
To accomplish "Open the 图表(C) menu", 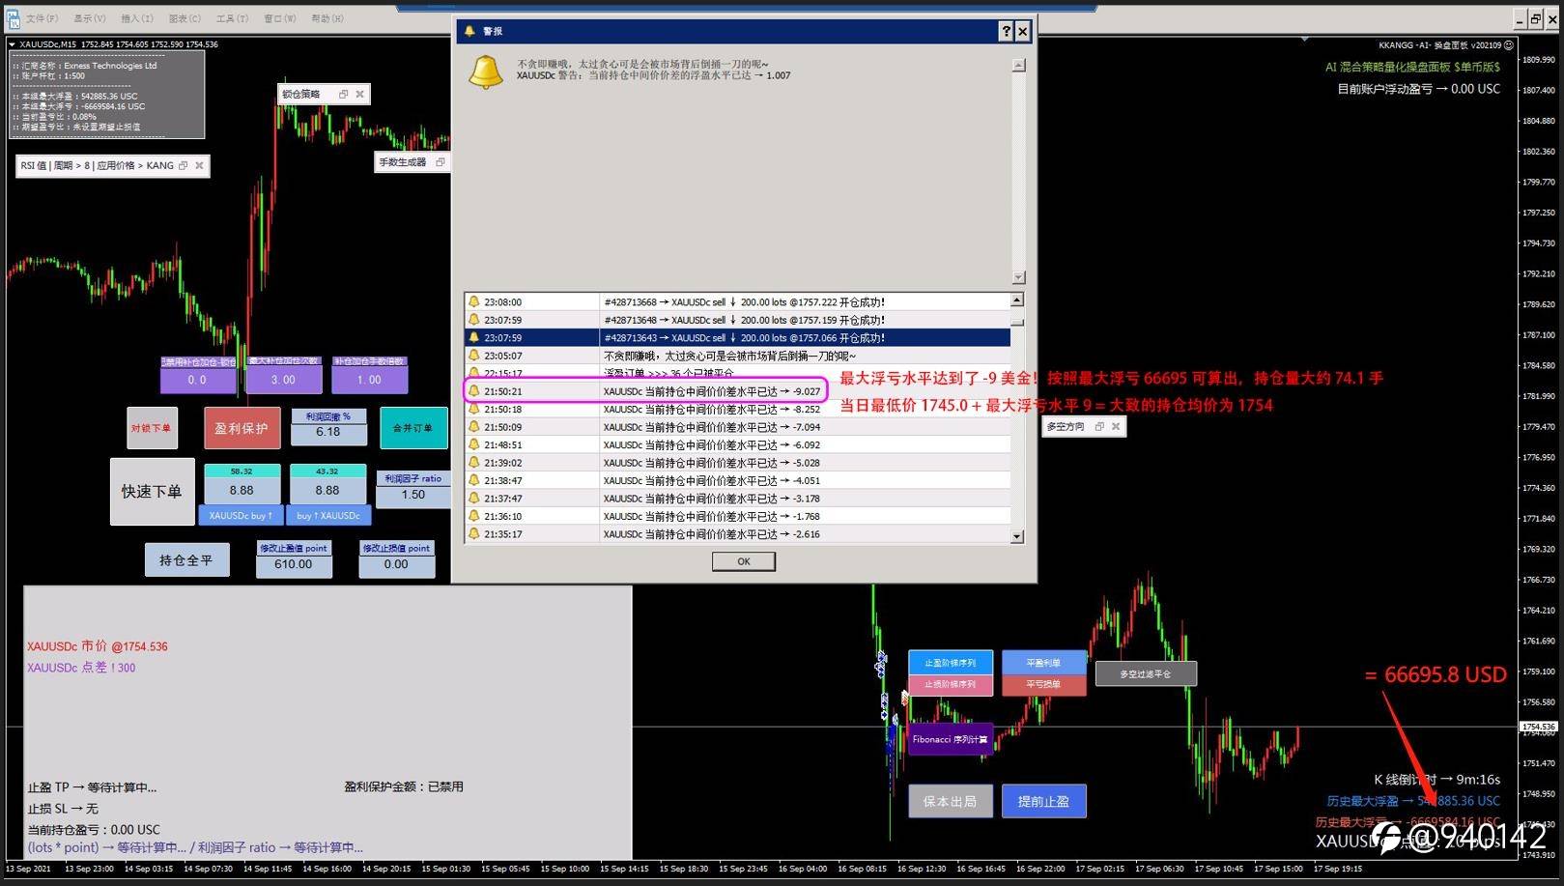I will point(185,18).
